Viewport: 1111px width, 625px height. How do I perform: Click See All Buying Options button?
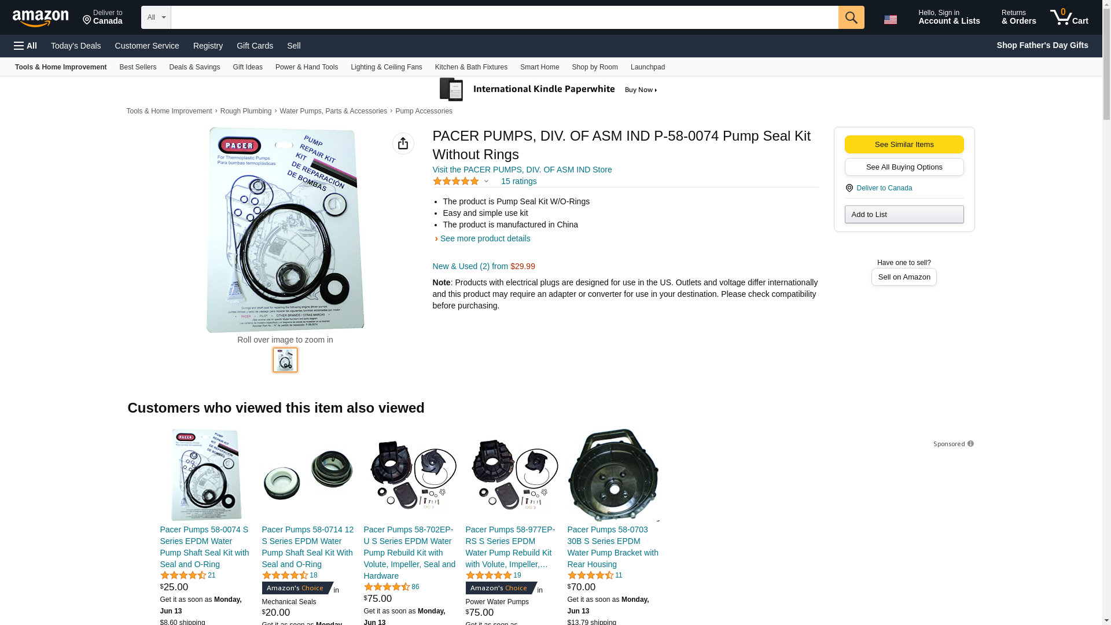(x=904, y=167)
